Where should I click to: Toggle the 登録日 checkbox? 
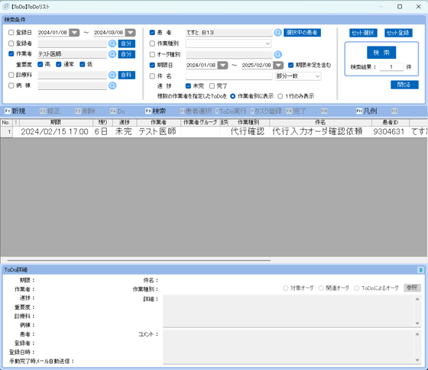[x=11, y=32]
